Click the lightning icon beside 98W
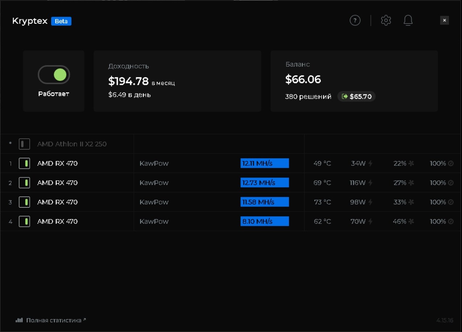 click(x=370, y=202)
